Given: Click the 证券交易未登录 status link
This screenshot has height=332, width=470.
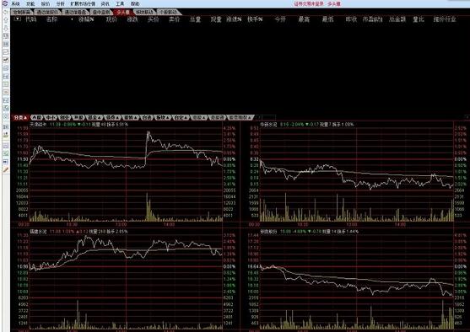Looking at the screenshot, I should [309, 4].
